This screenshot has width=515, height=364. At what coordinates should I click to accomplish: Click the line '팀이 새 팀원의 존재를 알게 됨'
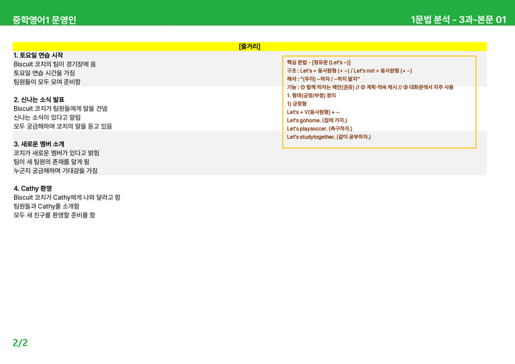point(51,162)
